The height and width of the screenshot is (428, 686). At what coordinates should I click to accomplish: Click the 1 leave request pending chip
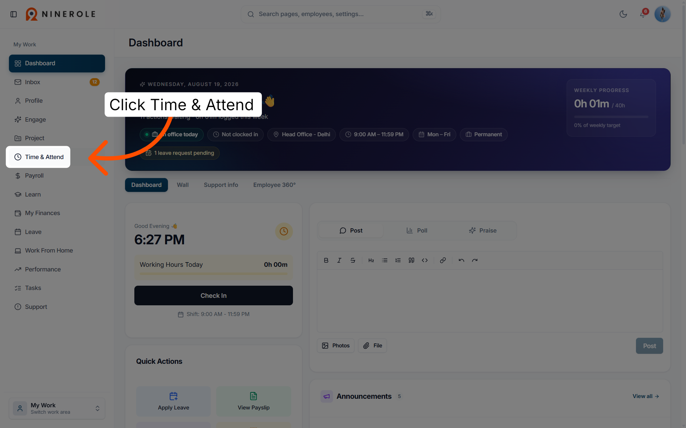(180, 153)
